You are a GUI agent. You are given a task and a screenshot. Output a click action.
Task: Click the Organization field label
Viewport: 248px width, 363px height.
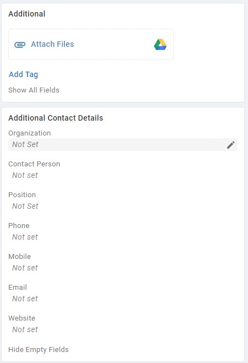pyautogui.click(x=29, y=133)
